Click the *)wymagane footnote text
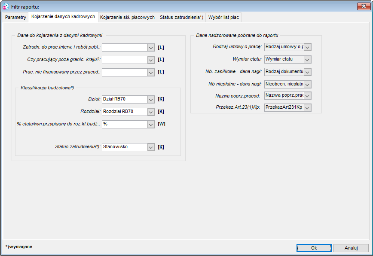The height and width of the screenshot is (256, 373). 19,247
